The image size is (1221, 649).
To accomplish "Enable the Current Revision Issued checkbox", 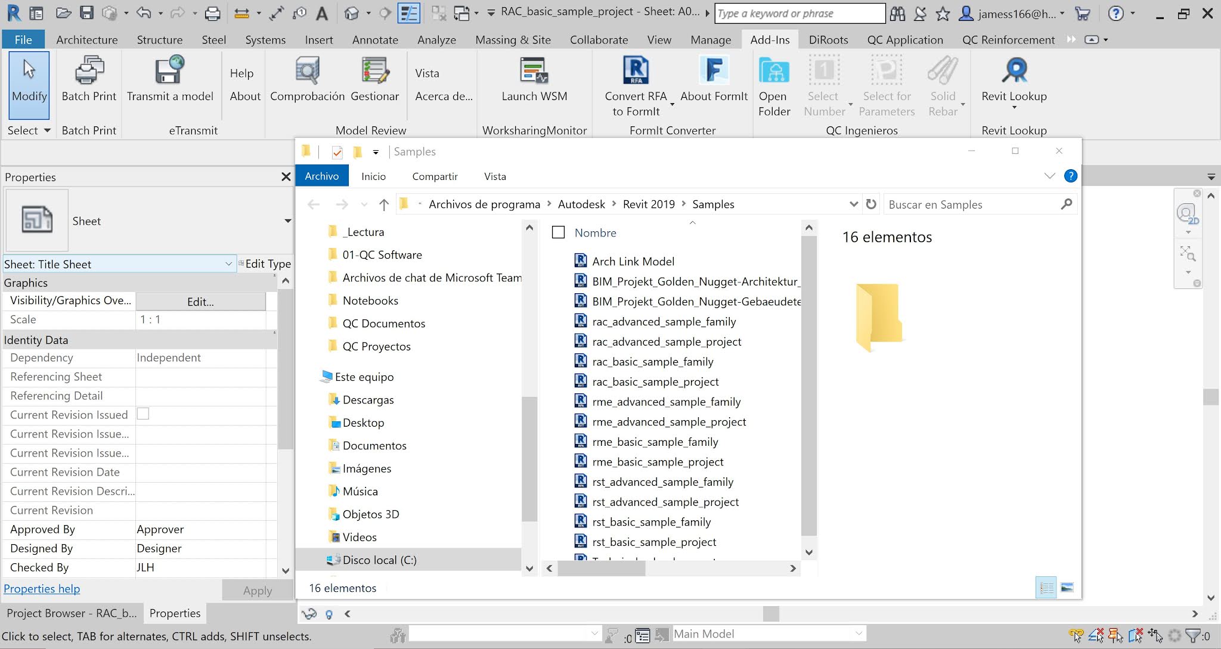I will pyautogui.click(x=143, y=414).
